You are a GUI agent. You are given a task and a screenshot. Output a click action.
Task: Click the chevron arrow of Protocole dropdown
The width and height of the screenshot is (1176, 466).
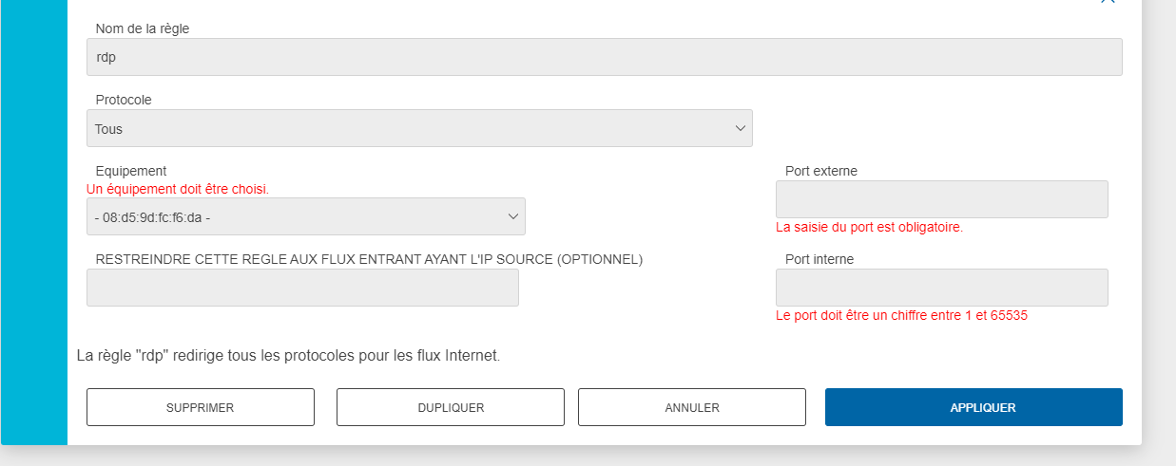(x=741, y=128)
